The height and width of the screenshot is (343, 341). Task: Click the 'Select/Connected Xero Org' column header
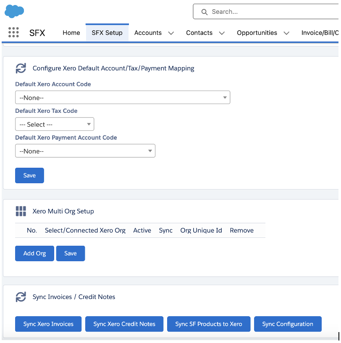tap(85, 230)
